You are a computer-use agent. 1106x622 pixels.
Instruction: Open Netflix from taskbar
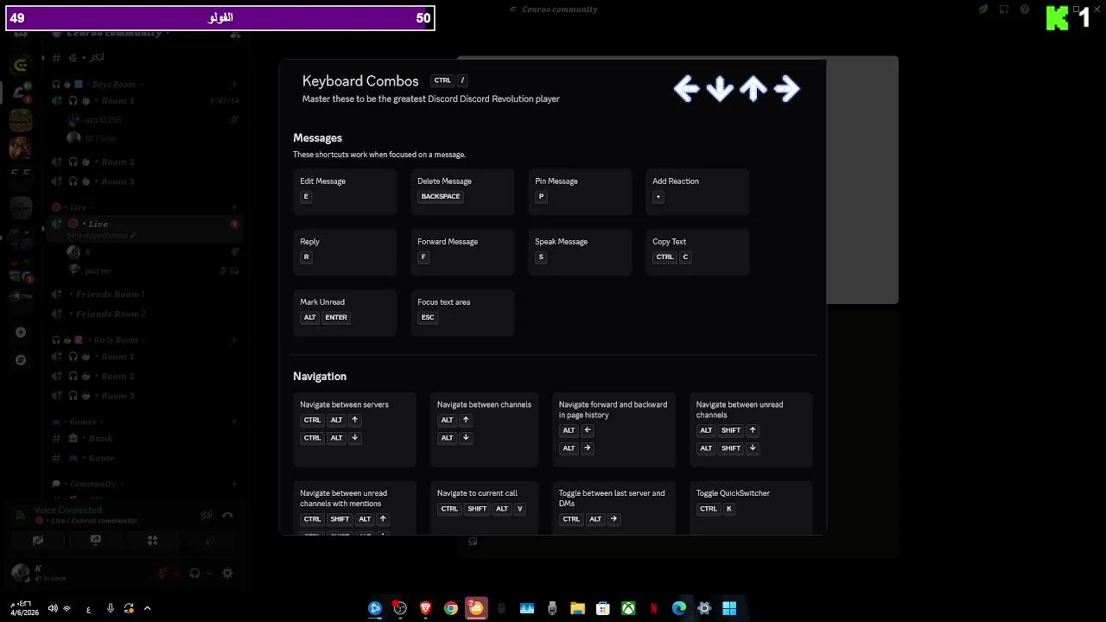653,608
